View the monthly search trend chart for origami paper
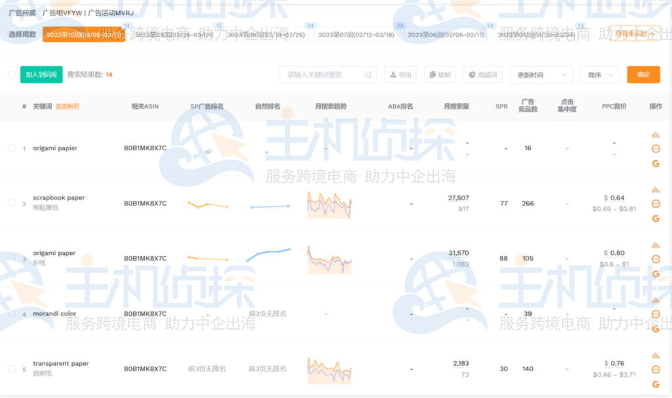 328,258
